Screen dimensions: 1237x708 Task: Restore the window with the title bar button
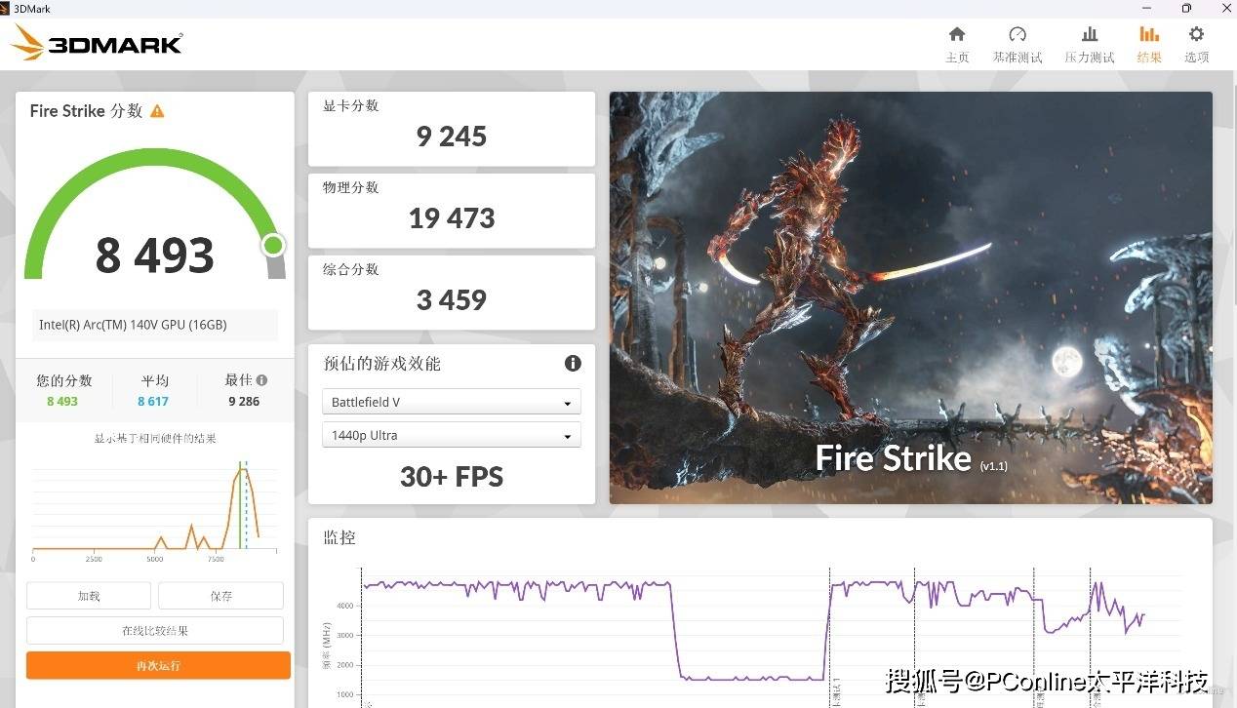coord(1186,8)
